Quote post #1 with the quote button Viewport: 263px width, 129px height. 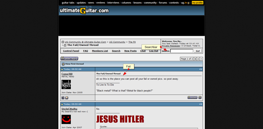(x=192, y=97)
